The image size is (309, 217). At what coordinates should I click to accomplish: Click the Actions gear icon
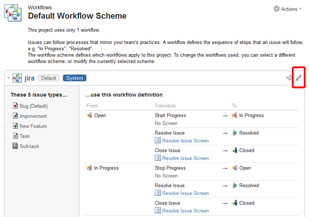(x=277, y=9)
